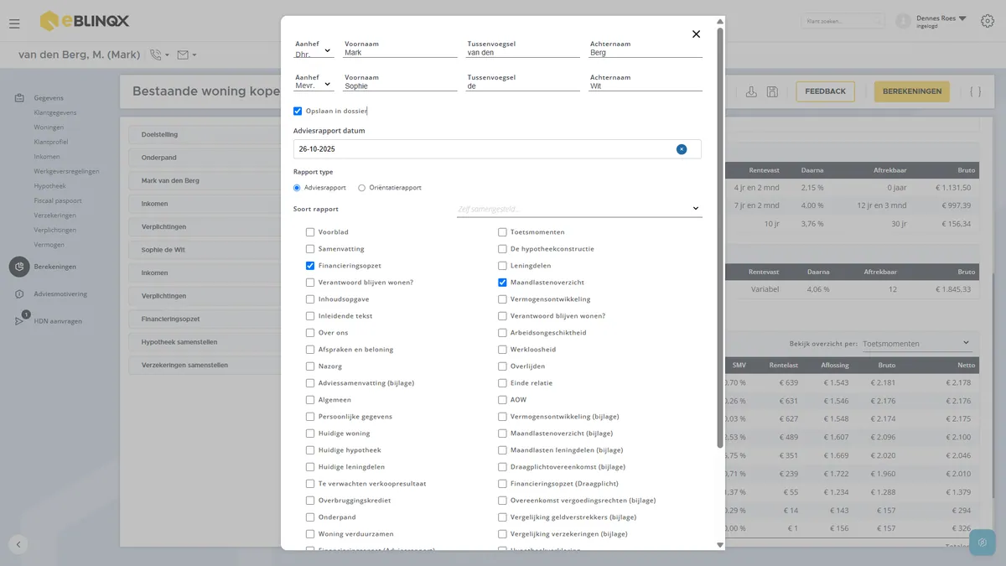Viewport: 1006px width, 566px height.
Task: Open the email envelope options icon
Action: click(x=184, y=55)
